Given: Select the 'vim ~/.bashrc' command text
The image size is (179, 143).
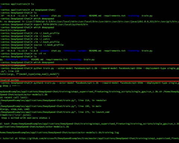Looking at the screenshot, I should coord(43,36).
